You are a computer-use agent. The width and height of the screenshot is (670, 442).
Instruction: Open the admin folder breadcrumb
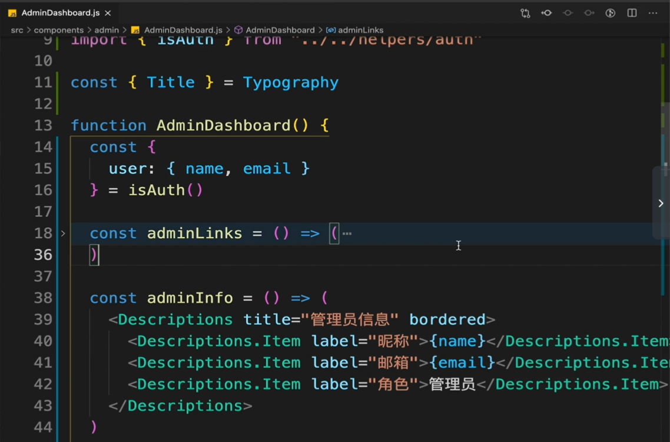point(107,30)
